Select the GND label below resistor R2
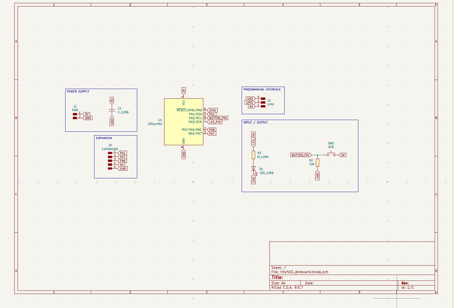 (x=317, y=176)
